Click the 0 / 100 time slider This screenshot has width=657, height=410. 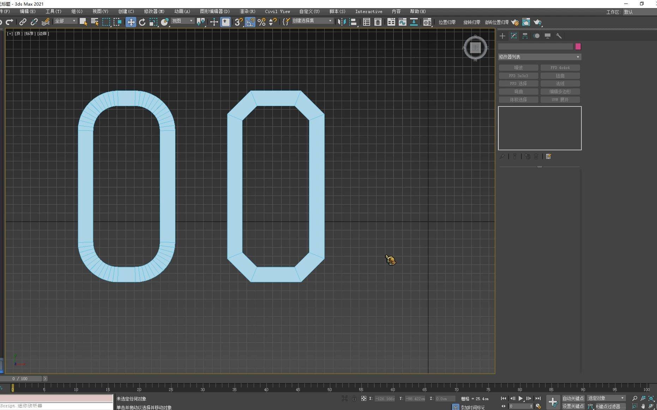pos(21,379)
